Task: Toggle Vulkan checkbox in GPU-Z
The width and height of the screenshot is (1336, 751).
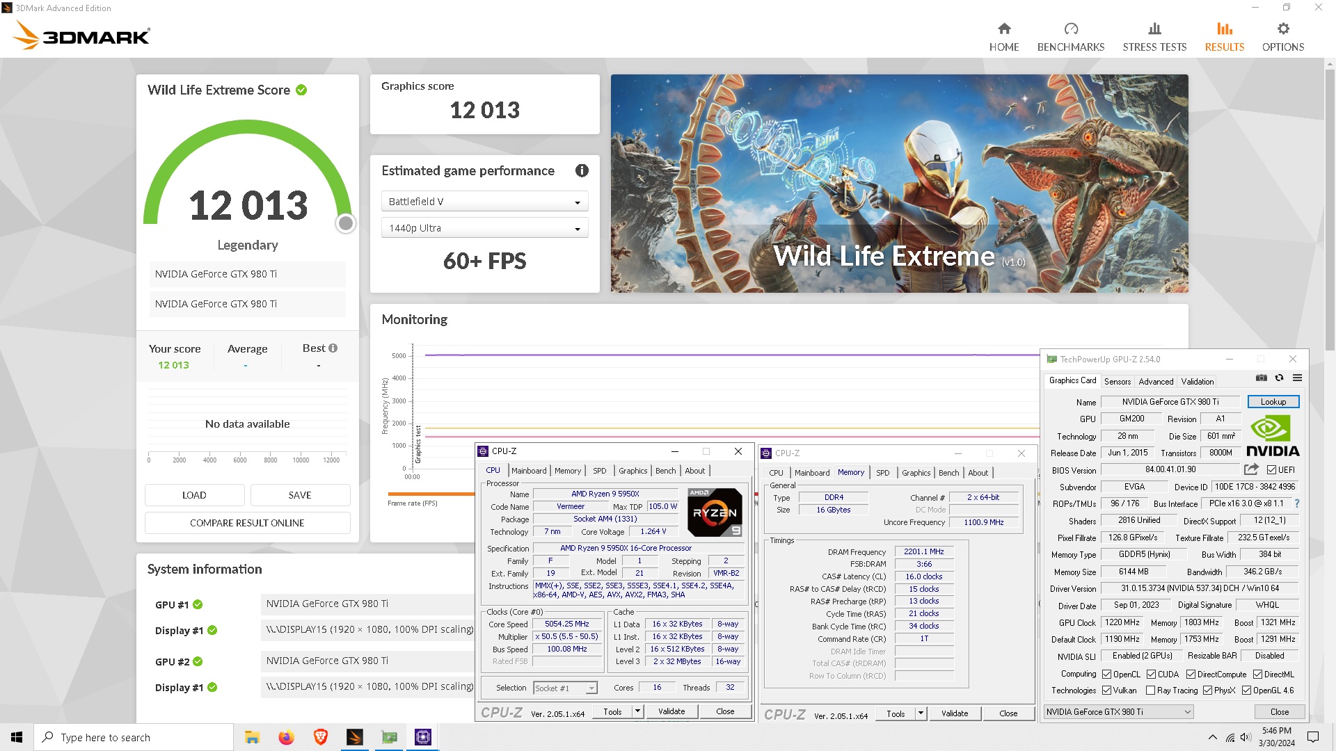Action: pos(1106,690)
